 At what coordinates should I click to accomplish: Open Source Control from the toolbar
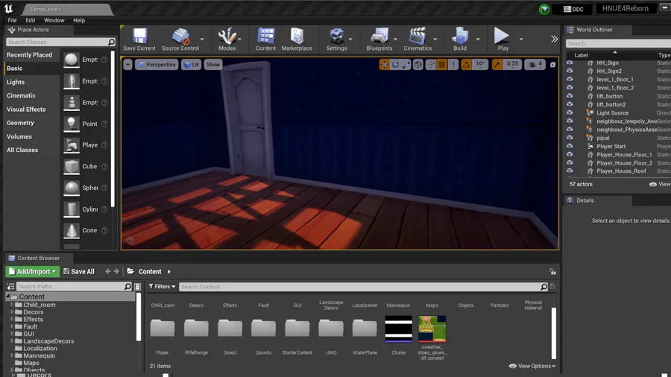180,39
